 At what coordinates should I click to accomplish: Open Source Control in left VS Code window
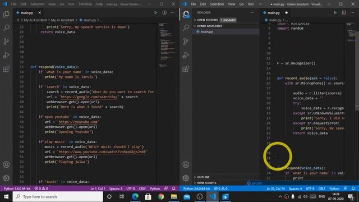coord(6,42)
